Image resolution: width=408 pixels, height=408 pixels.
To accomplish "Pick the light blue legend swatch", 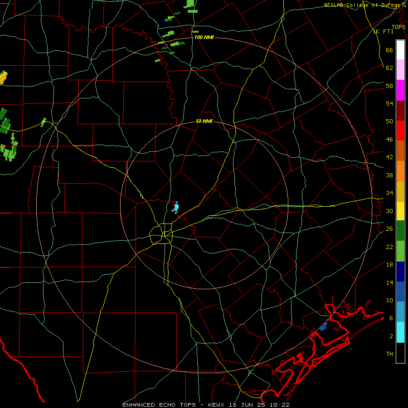I will [400, 312].
